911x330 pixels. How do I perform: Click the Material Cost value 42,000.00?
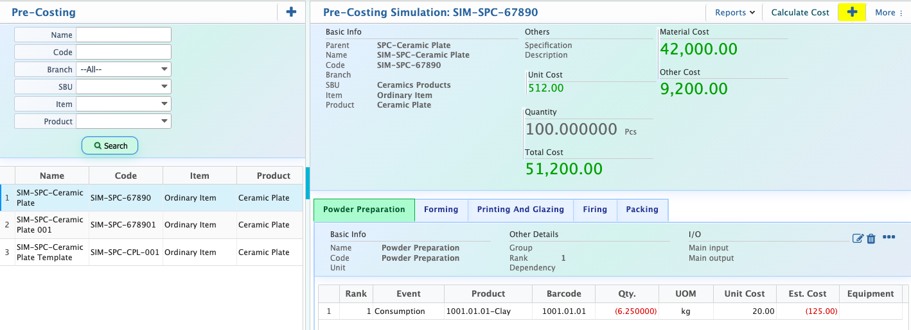(x=699, y=49)
